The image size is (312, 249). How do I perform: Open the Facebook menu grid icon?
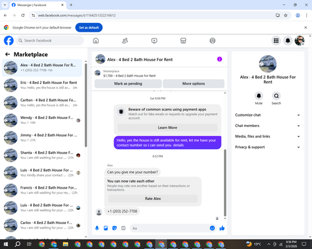click(276, 40)
